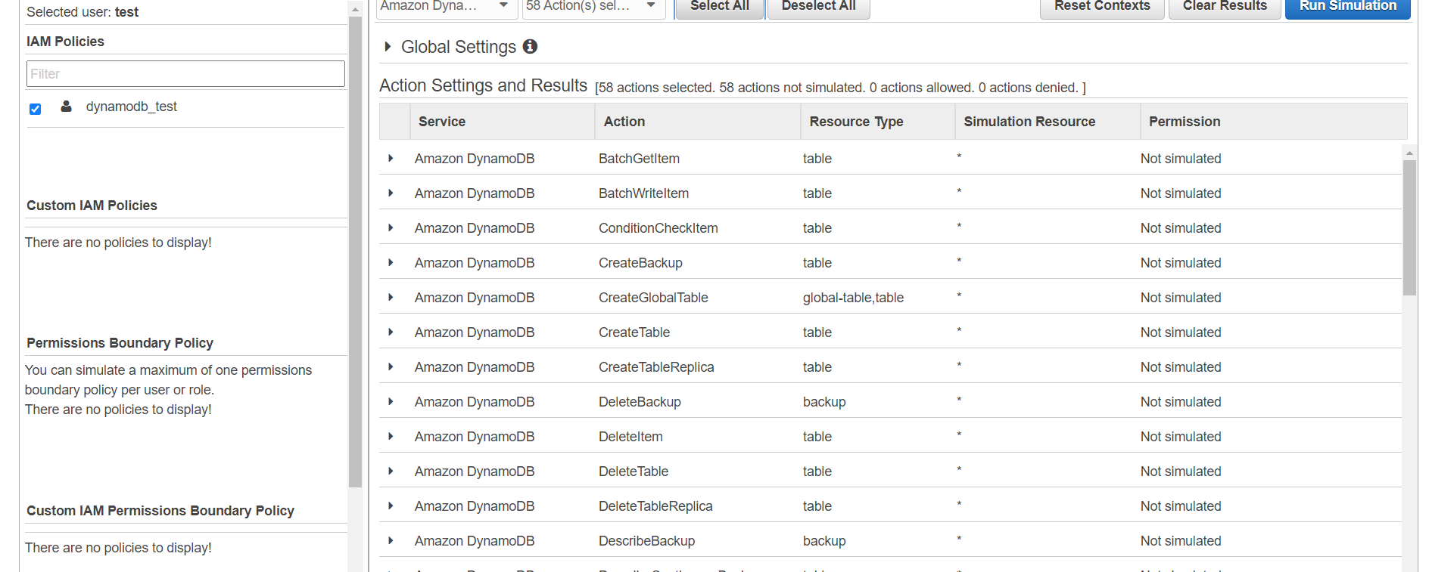Expand the CreateTable action row
Screen dimensions: 1429x572
391,332
